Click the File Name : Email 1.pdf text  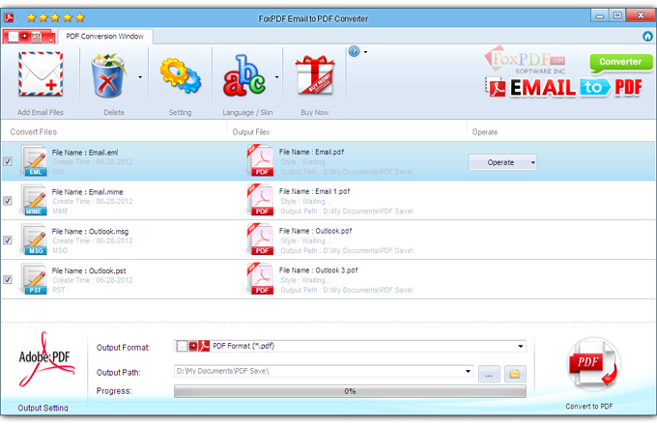[x=314, y=191]
